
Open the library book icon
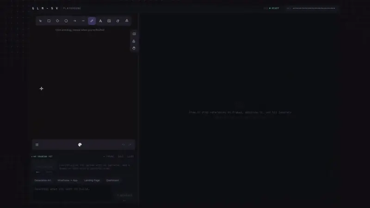tap(134, 34)
